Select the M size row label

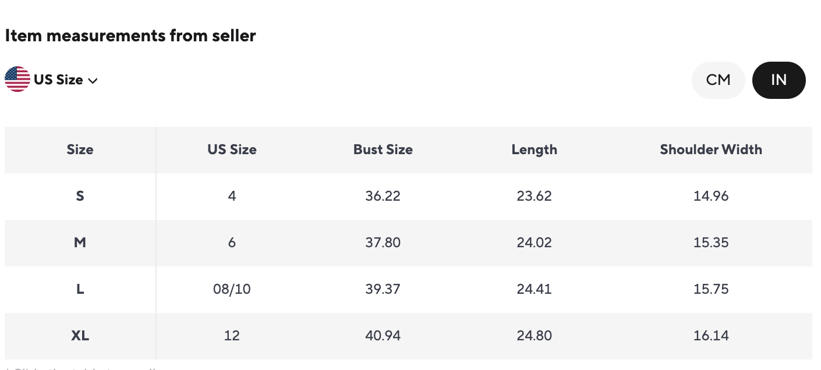pos(80,243)
